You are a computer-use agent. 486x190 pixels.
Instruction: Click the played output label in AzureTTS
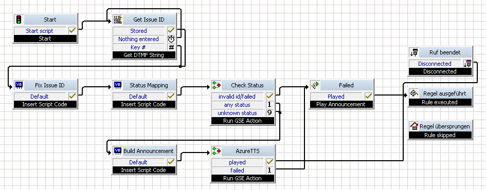237,162
